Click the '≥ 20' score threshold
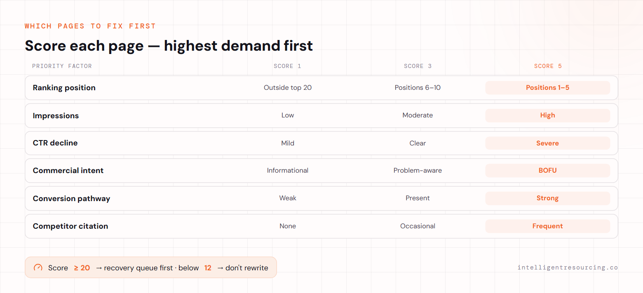The image size is (643, 293). (82, 268)
